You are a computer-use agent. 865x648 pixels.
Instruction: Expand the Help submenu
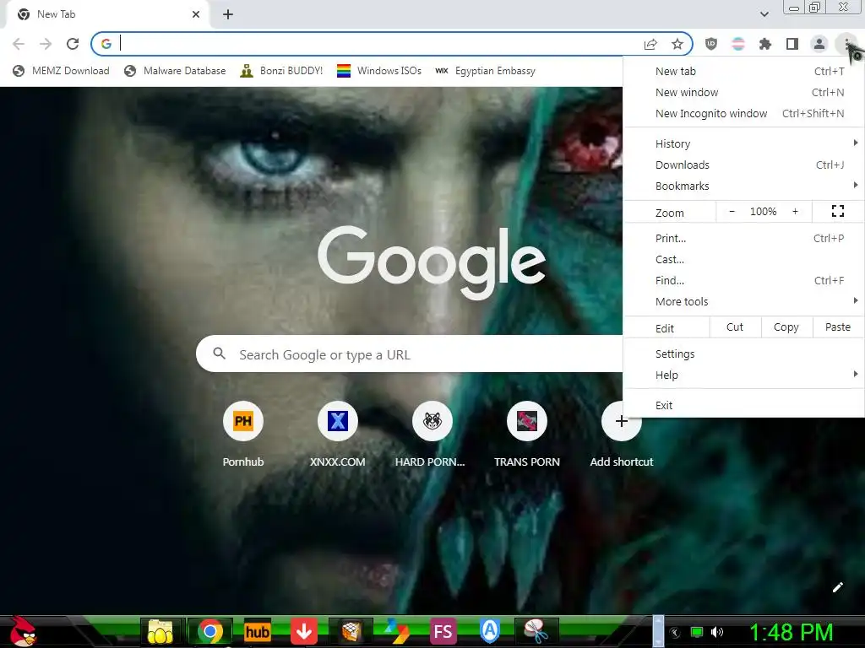tap(743, 375)
